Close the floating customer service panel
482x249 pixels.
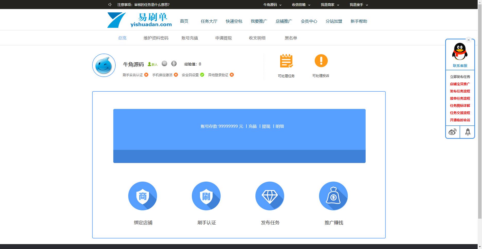point(469,40)
